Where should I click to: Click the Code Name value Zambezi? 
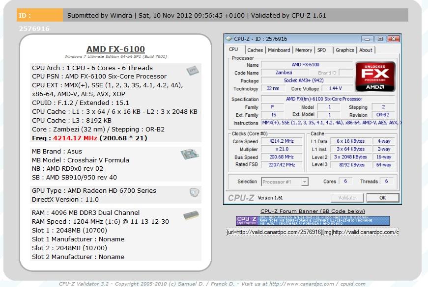click(285, 73)
